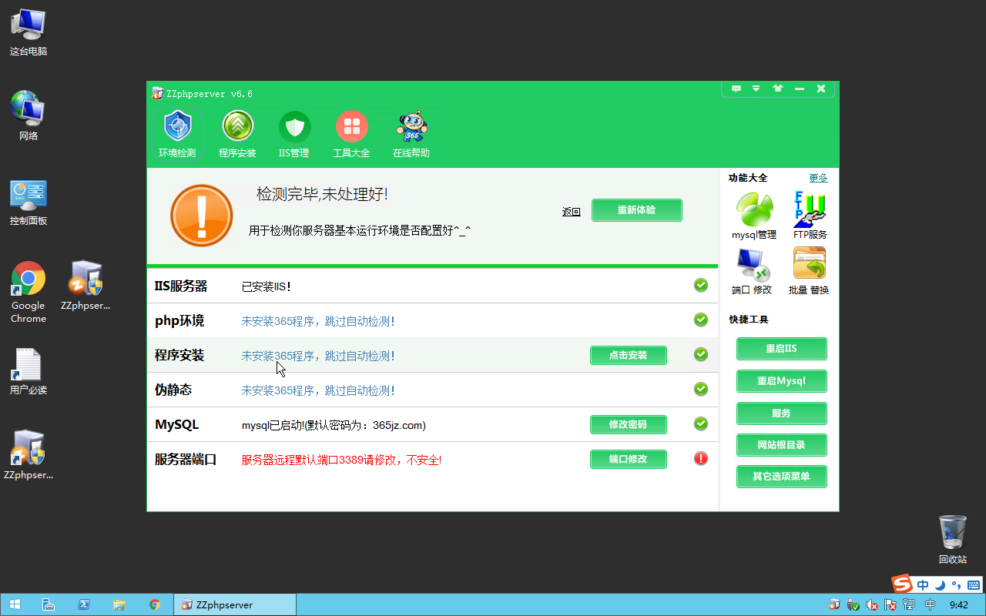The height and width of the screenshot is (616, 986).
Task: Select the Google Chrome desktop shortcut
Action: coord(29,293)
